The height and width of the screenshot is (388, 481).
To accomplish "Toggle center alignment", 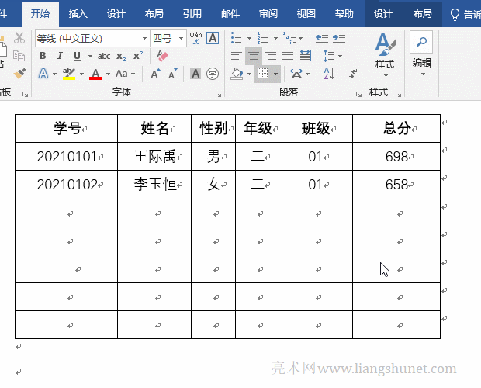I will [254, 56].
